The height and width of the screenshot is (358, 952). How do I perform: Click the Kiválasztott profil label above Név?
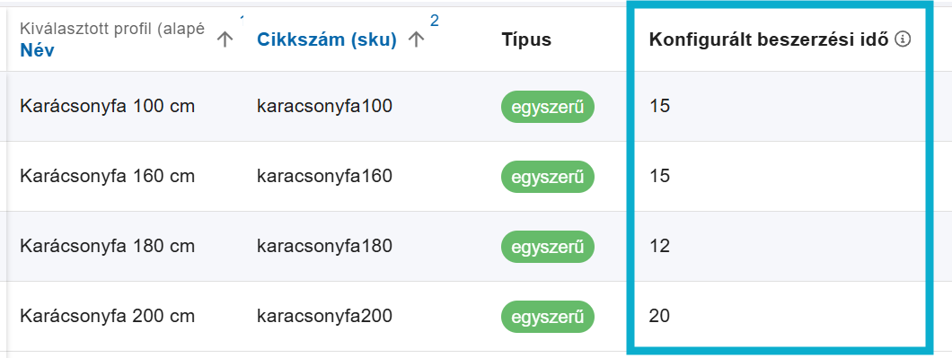click(x=112, y=29)
